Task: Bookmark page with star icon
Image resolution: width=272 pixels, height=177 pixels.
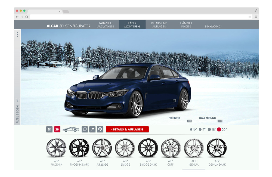Action: coord(250,17)
